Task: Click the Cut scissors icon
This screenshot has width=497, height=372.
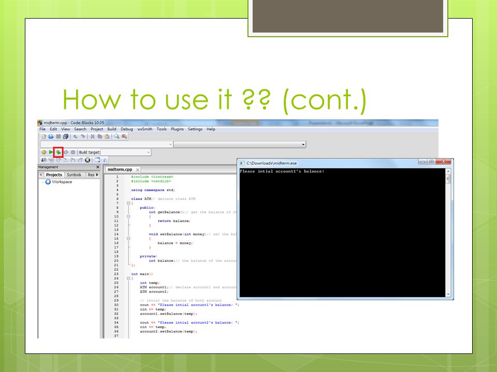Action: tap(92, 136)
